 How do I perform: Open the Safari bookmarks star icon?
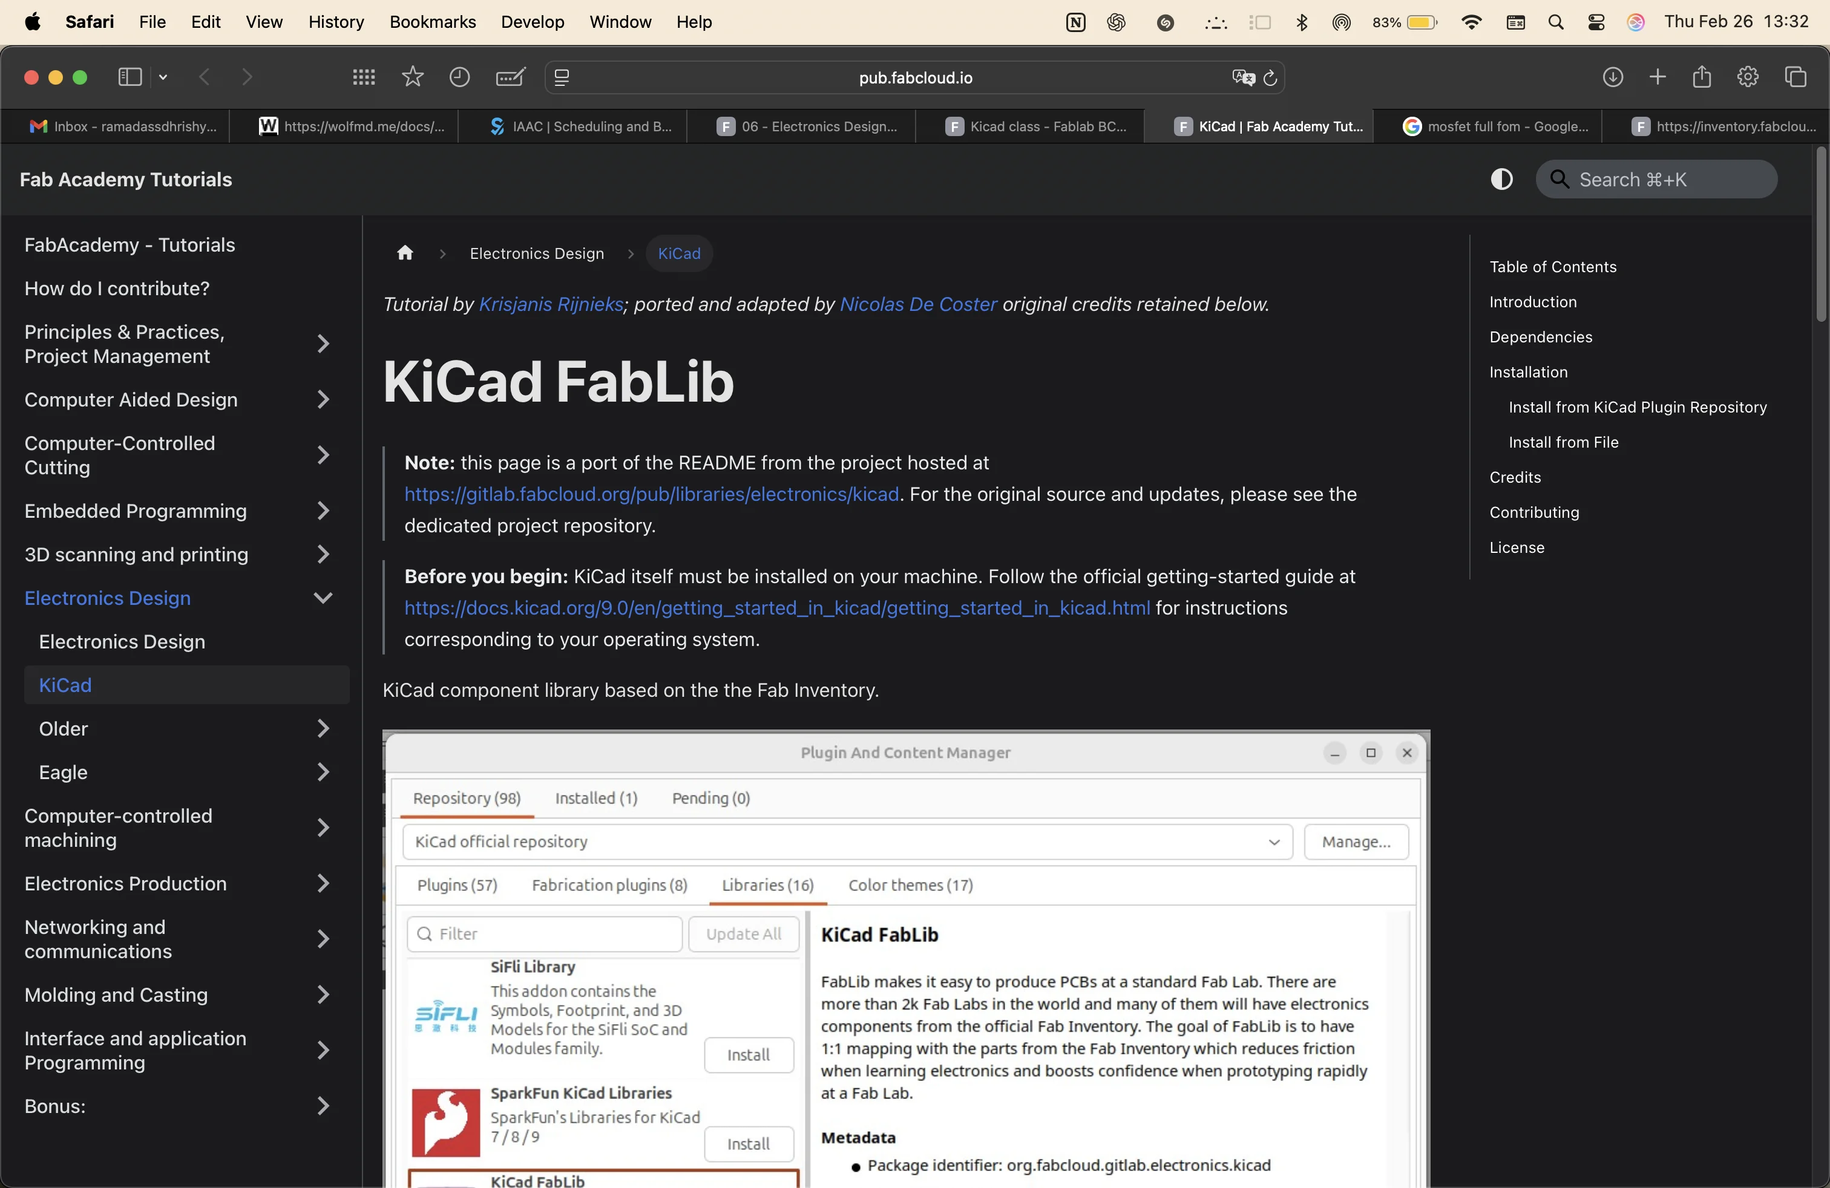pos(413,77)
